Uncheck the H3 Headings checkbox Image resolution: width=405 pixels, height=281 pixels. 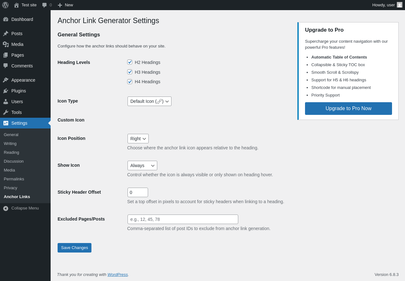(x=130, y=72)
